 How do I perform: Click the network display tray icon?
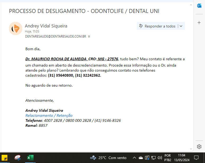pos(153,158)
